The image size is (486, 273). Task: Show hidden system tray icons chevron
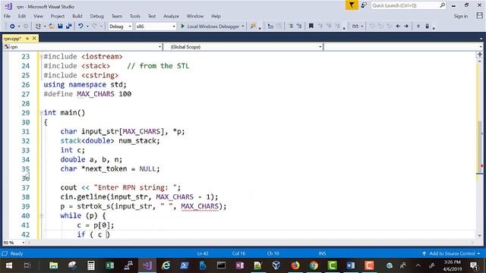tap(418, 265)
